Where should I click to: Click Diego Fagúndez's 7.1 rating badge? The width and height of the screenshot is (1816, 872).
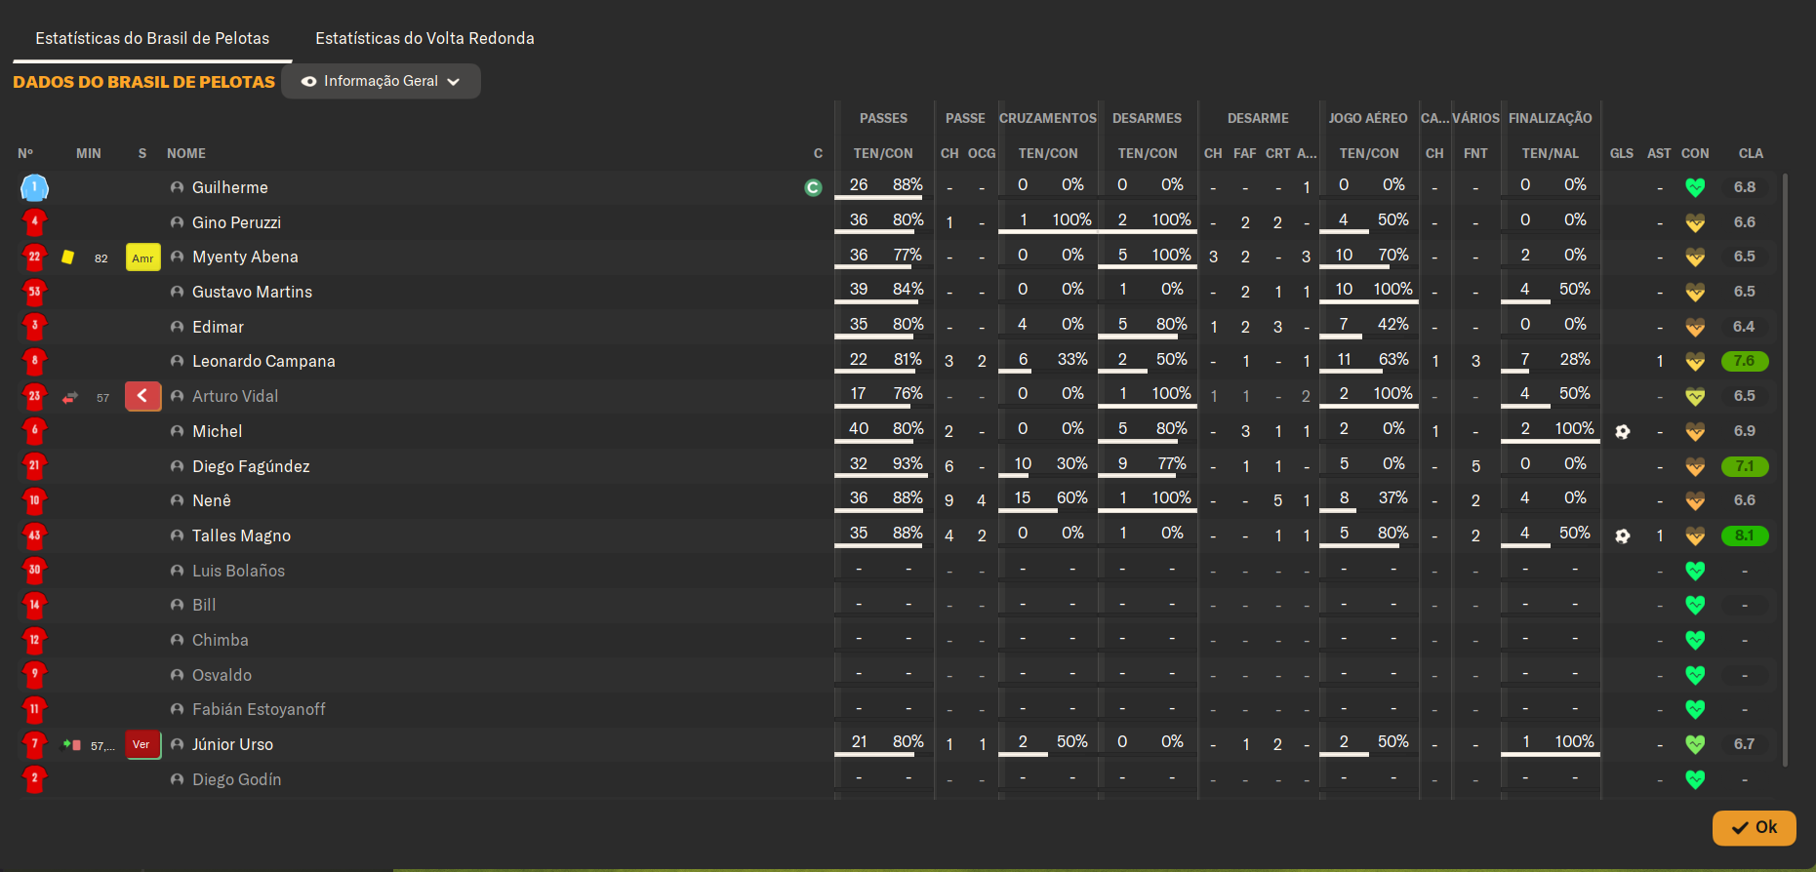[1745, 466]
